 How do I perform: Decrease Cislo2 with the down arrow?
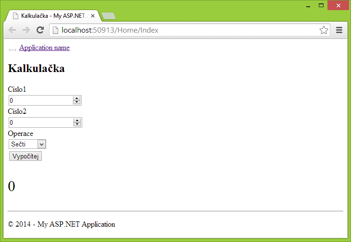(x=77, y=124)
